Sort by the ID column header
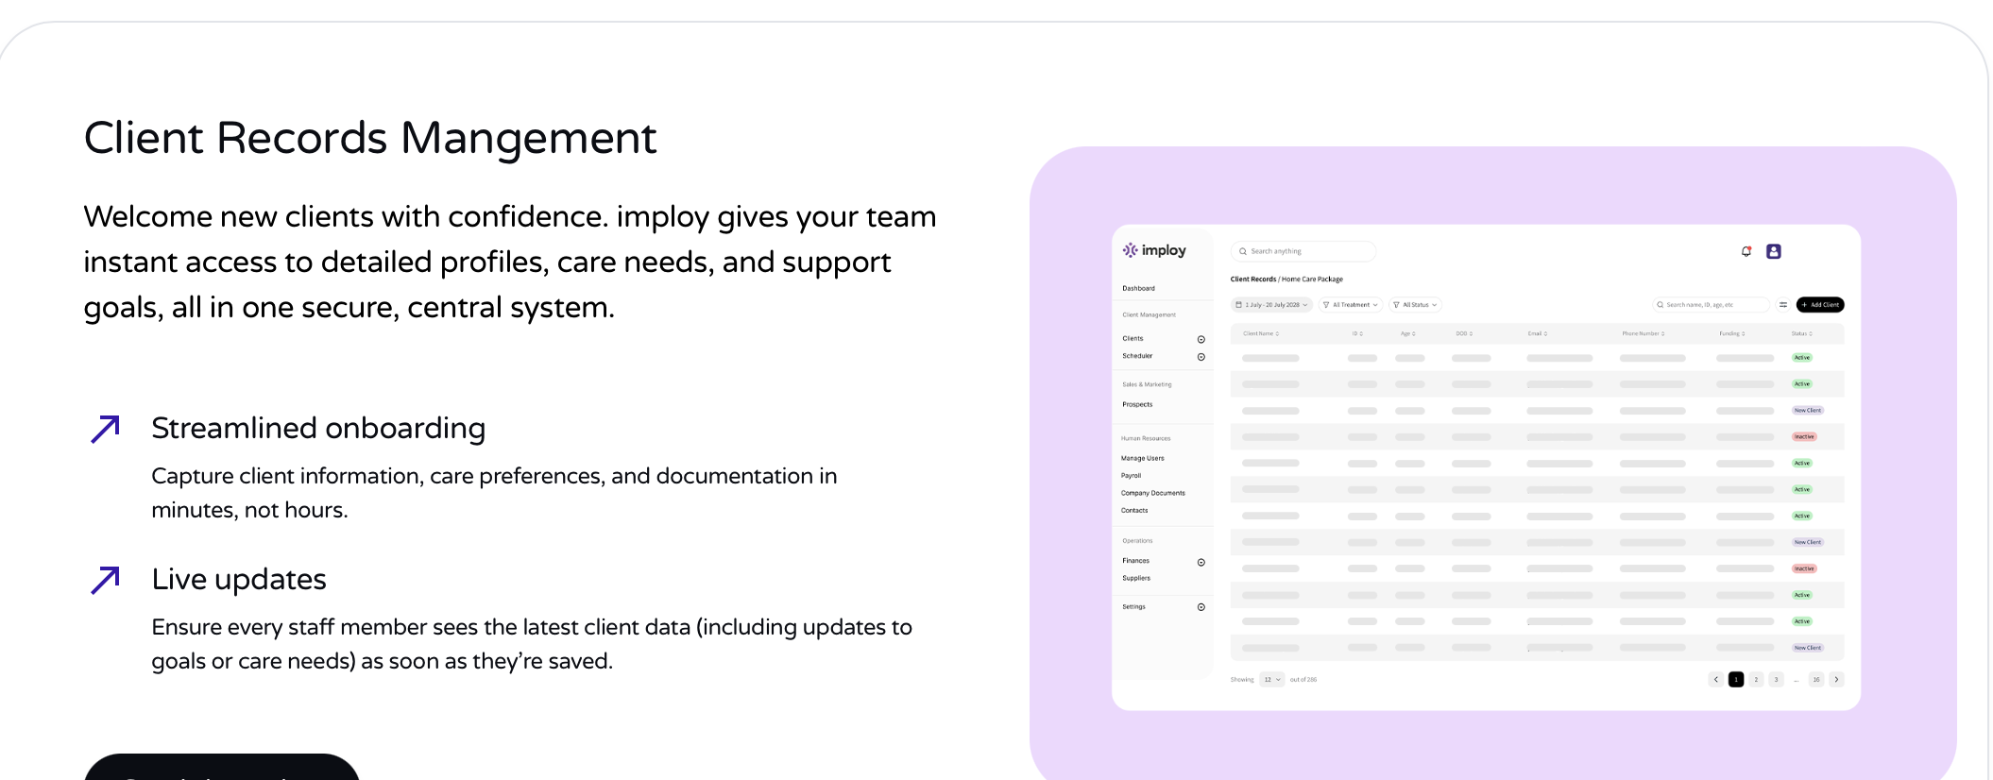 coord(1357,333)
